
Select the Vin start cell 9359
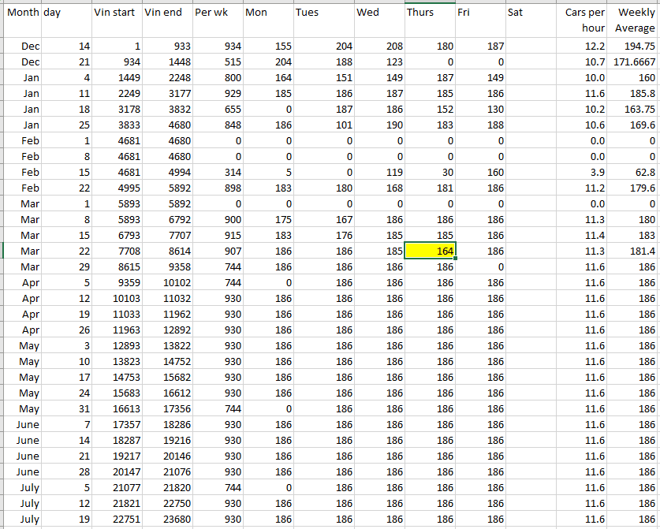(116, 283)
